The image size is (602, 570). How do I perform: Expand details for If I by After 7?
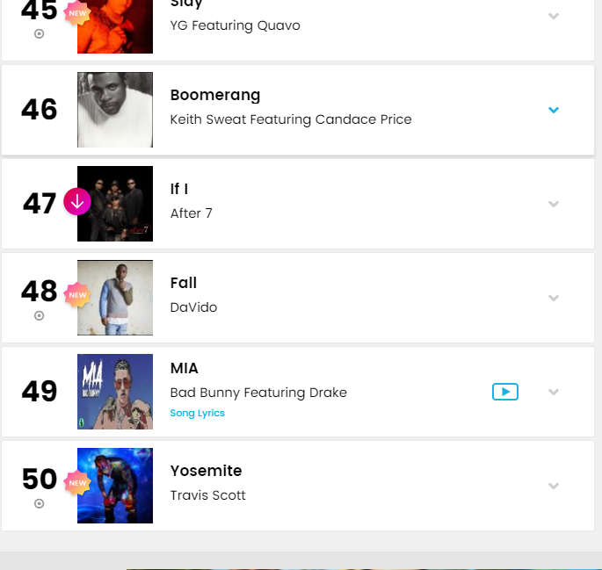[x=554, y=204]
